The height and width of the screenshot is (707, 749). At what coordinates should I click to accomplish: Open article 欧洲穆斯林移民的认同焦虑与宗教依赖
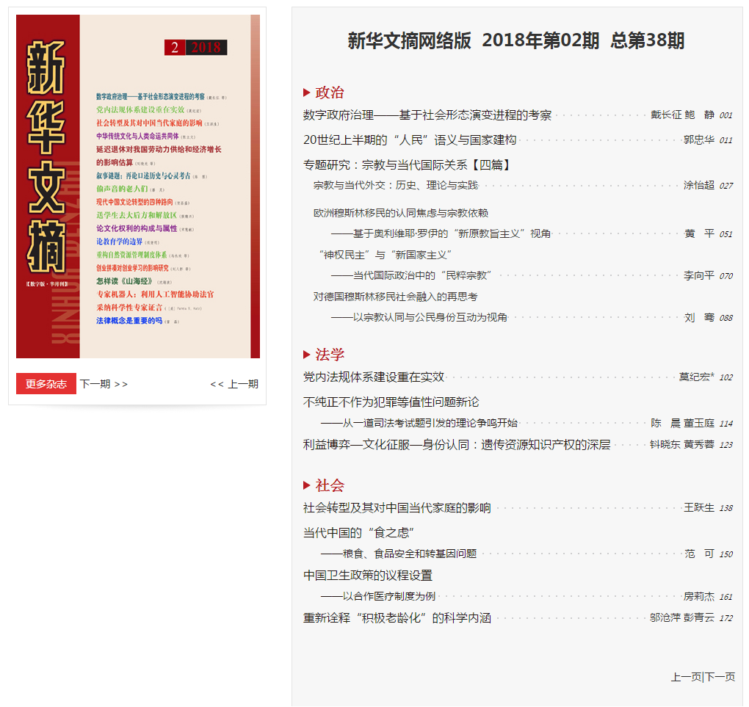pos(401,213)
